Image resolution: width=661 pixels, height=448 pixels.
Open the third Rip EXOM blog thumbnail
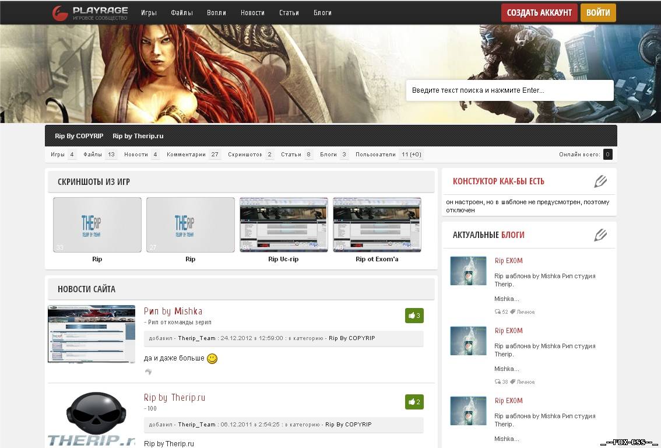point(468,411)
